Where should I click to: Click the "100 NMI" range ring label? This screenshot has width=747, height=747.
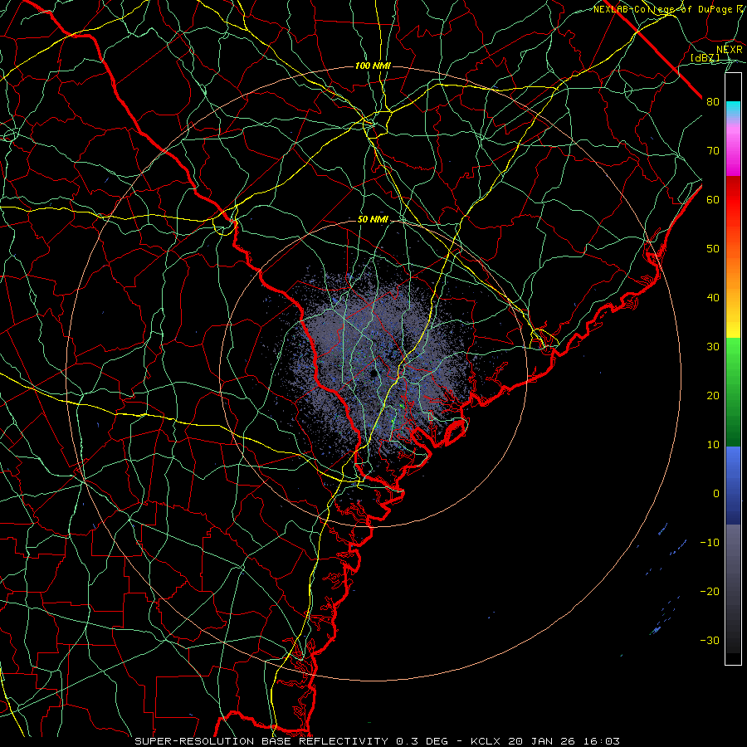[x=373, y=66]
